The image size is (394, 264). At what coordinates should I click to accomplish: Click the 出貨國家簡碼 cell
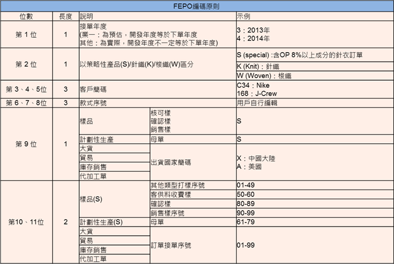click(171, 162)
